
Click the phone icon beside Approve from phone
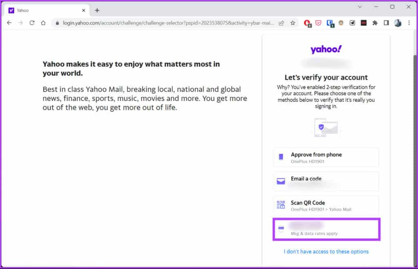point(281,157)
